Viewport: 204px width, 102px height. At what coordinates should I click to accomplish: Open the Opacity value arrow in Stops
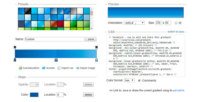(x=37, y=85)
